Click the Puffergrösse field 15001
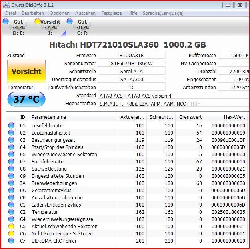Image resolution: width=250 pixels, height=249 pixels. coord(234,55)
